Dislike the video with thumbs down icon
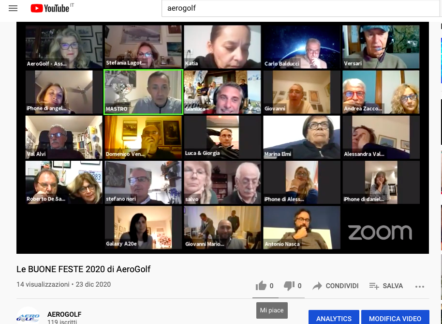 (289, 286)
